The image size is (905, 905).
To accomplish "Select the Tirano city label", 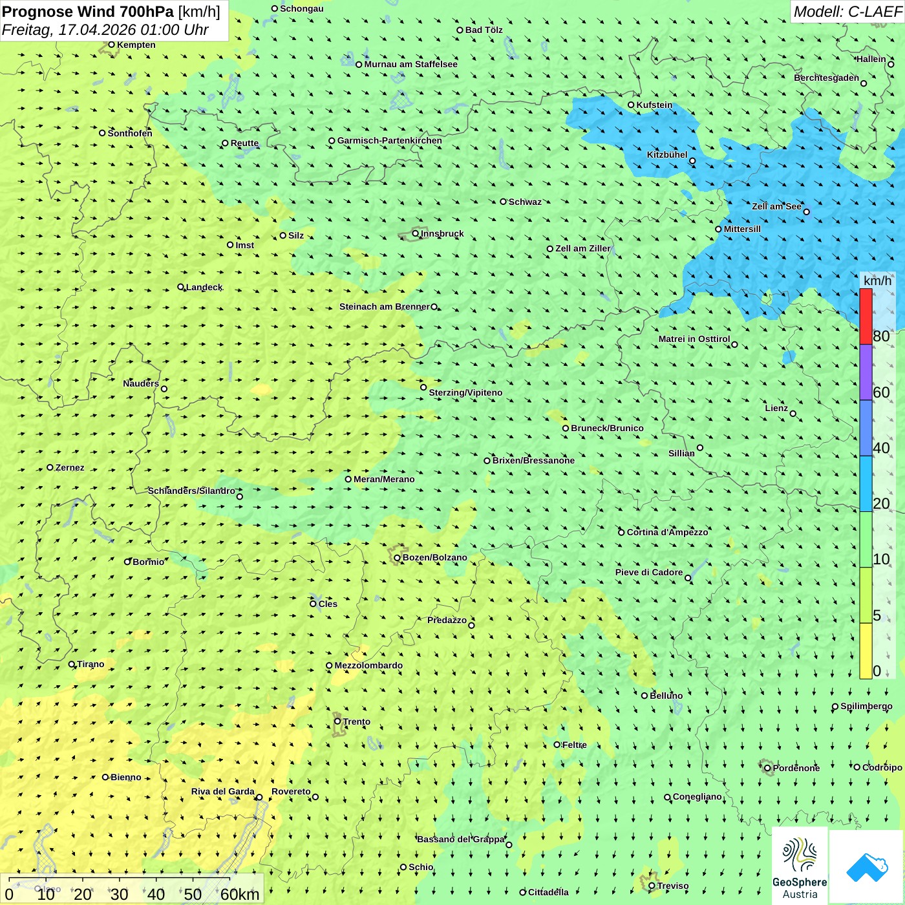I will tap(90, 664).
